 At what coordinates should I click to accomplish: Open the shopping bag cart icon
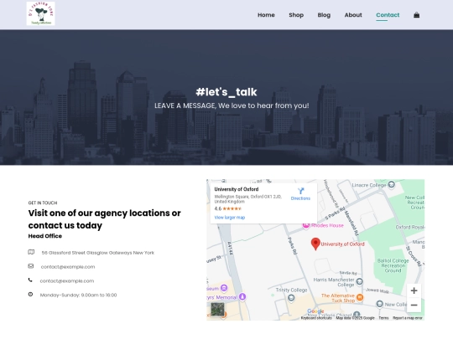tap(416, 15)
